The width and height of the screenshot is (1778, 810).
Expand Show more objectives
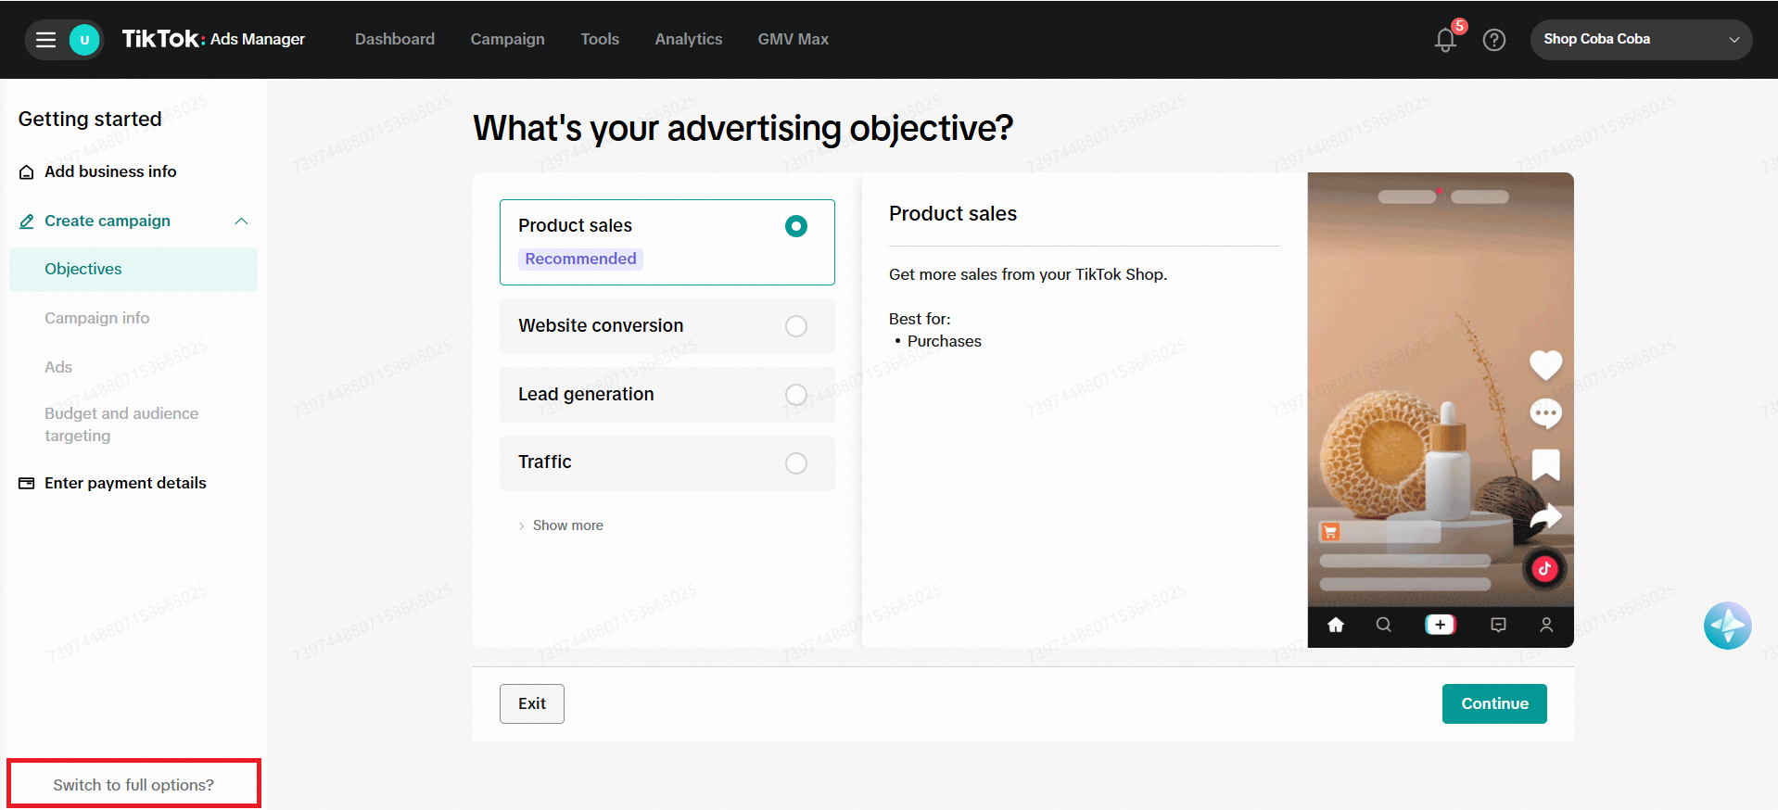[566, 525]
